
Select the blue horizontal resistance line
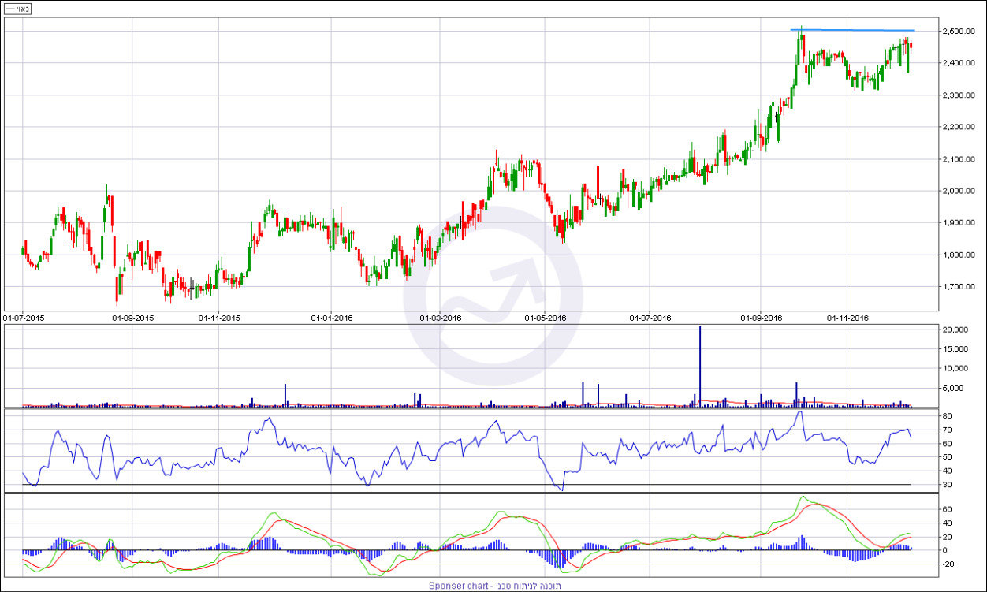pyautogui.click(x=853, y=30)
